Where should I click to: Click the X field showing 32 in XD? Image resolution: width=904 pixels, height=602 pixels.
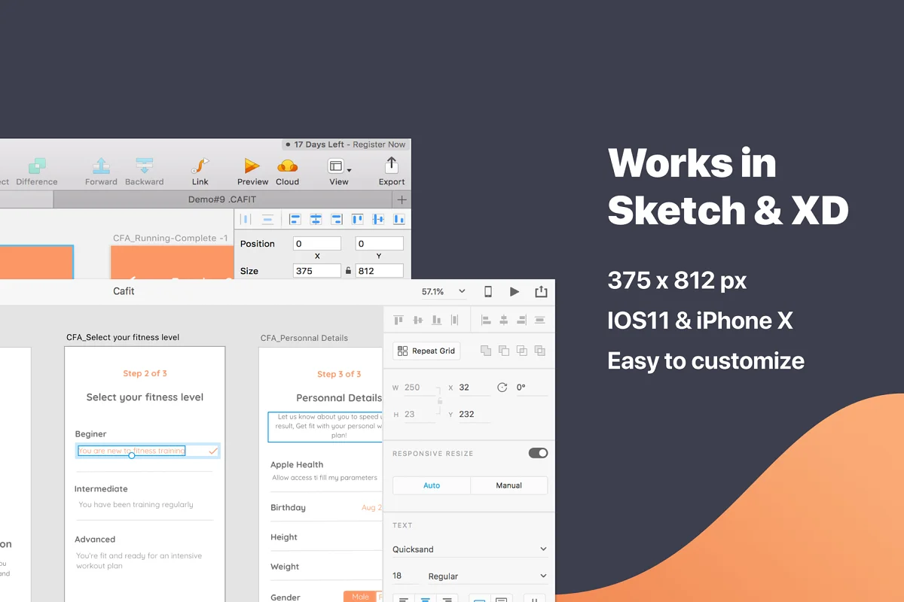click(474, 388)
